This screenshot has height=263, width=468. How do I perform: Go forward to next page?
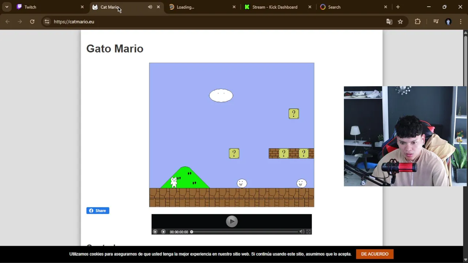[x=20, y=22]
